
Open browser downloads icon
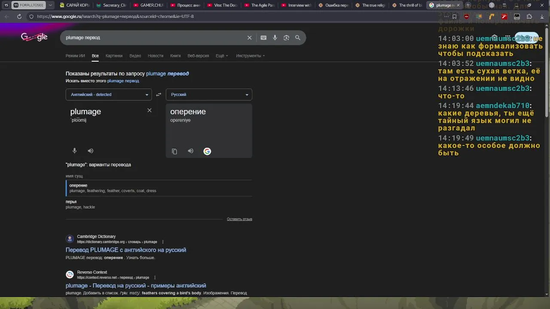[x=542, y=16]
